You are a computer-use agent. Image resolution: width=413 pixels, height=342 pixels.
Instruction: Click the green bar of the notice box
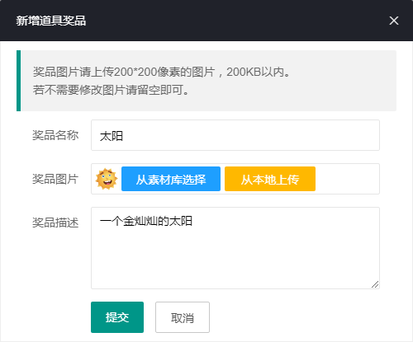(19, 81)
